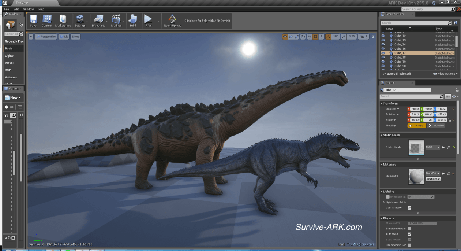
Task: Select Cube_13 in the Scene Outliner
Action: click(400, 40)
